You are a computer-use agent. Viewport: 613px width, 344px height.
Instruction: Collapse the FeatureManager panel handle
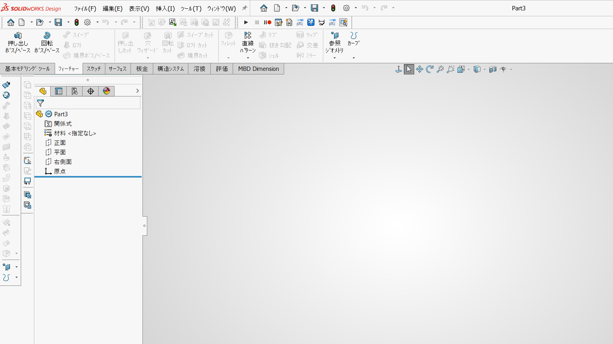[x=144, y=226]
